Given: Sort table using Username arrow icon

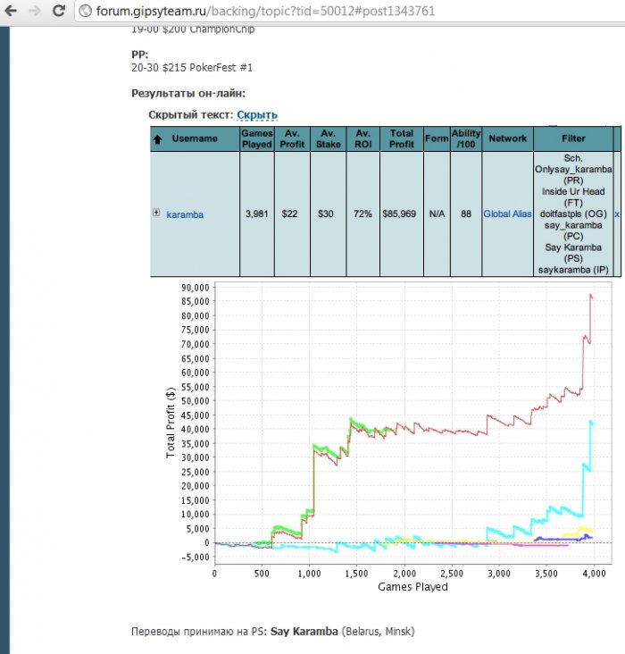Looking at the screenshot, I should point(158,139).
